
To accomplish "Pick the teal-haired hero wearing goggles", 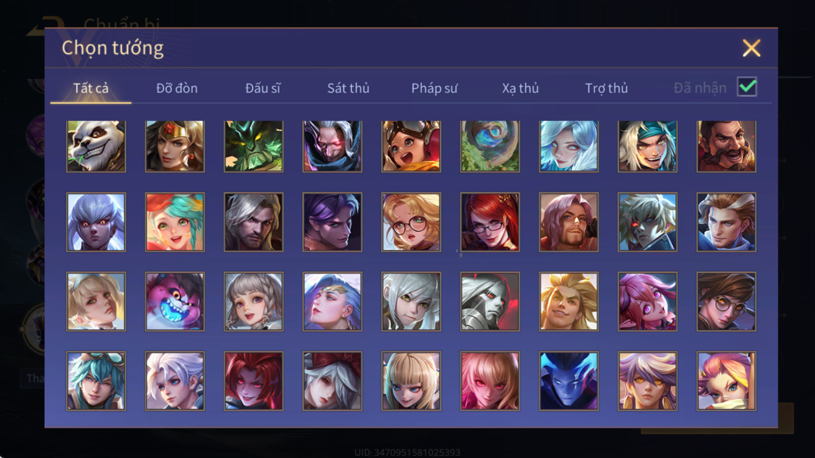I will click(x=96, y=381).
